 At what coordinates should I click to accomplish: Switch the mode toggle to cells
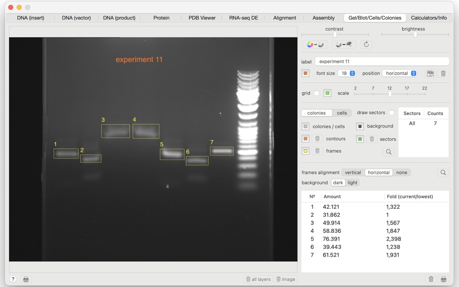(342, 113)
